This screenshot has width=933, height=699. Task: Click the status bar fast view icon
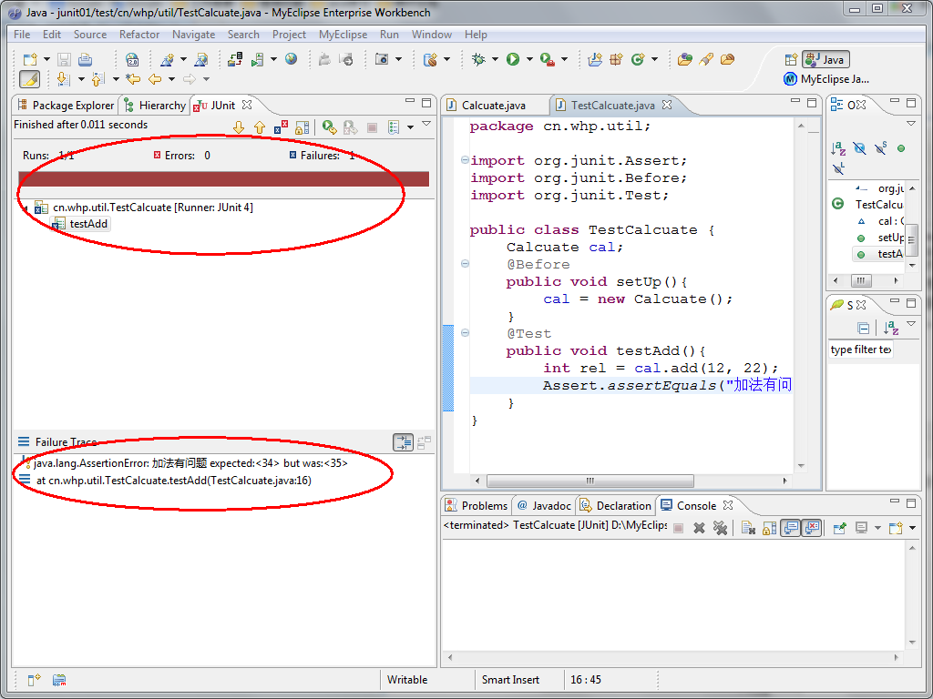tap(34, 679)
